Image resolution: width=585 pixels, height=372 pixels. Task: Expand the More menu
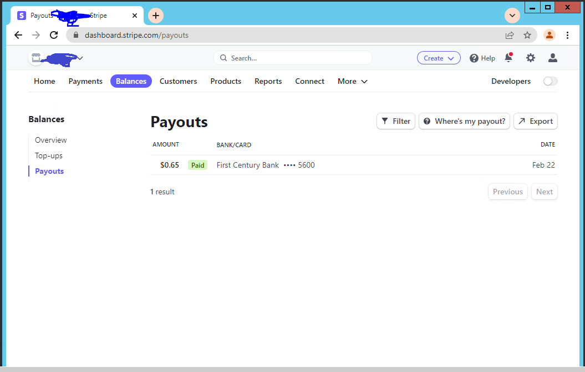(353, 81)
